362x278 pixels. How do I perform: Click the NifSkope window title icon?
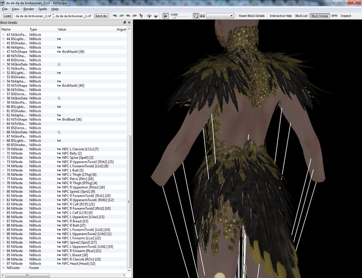[2, 3]
